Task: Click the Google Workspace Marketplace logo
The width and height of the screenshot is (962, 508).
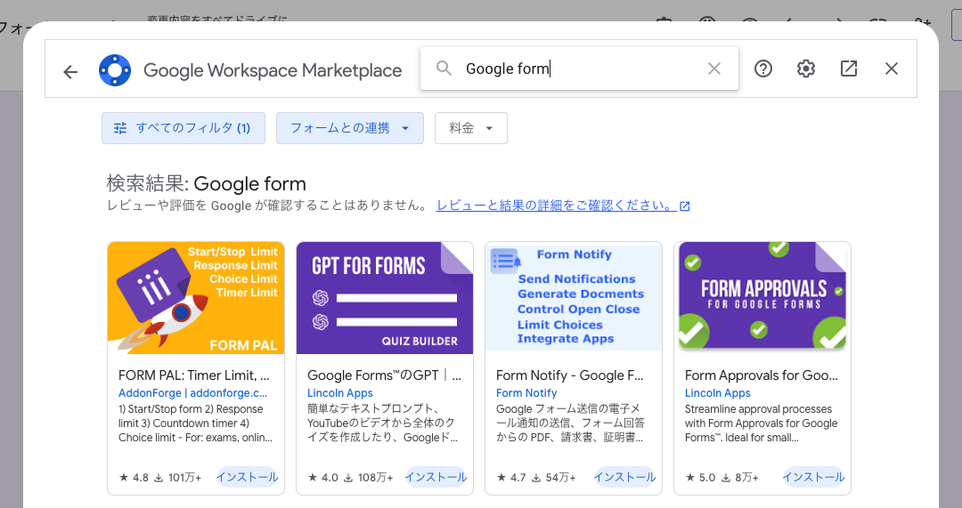Action: tap(115, 70)
